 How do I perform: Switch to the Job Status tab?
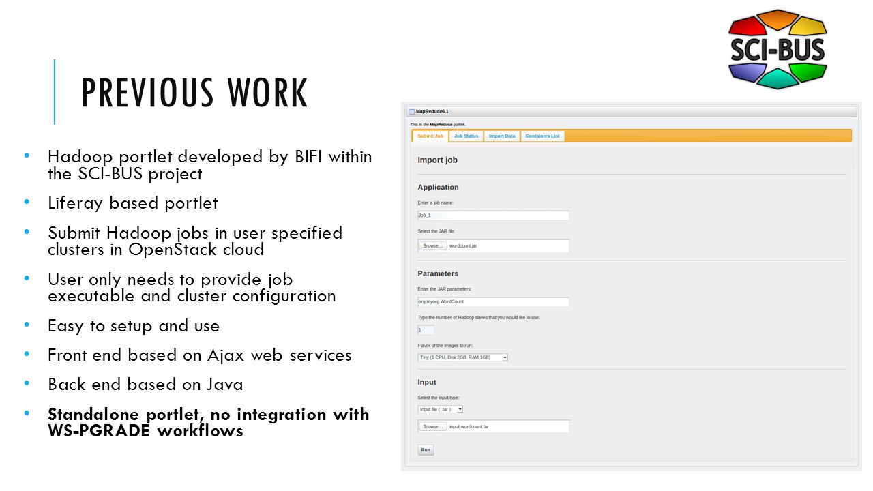tap(467, 136)
